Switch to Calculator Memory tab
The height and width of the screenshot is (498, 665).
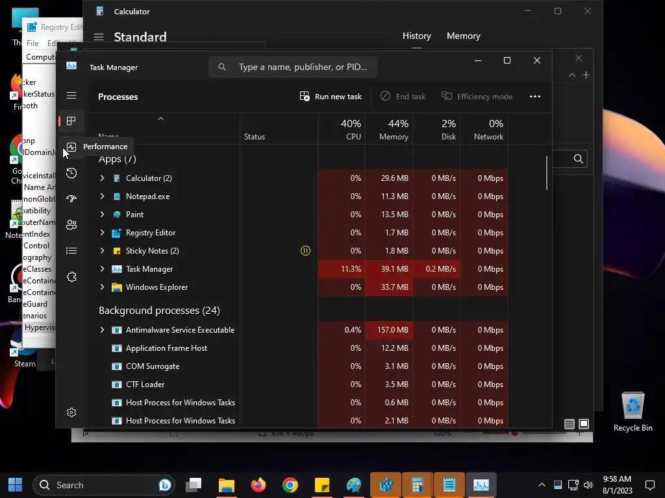tap(463, 36)
